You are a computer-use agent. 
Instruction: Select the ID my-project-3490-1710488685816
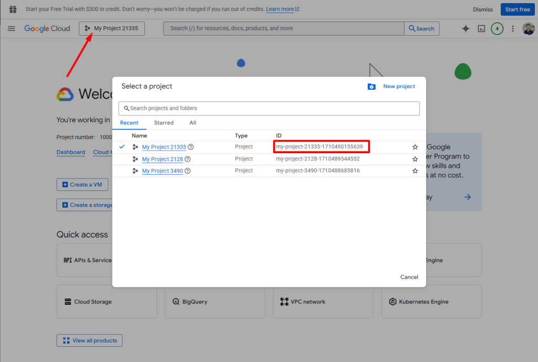tap(318, 170)
